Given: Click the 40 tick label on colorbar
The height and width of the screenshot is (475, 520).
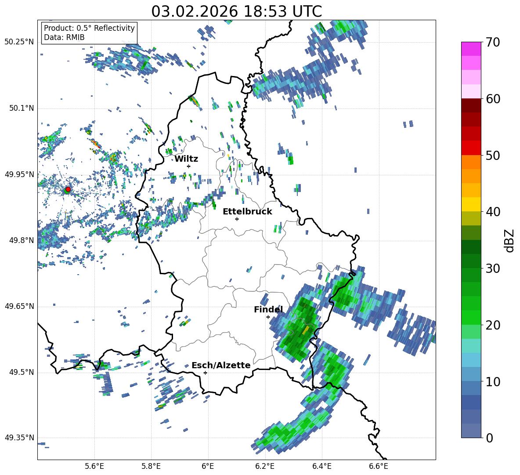Looking at the screenshot, I should click(x=492, y=212).
